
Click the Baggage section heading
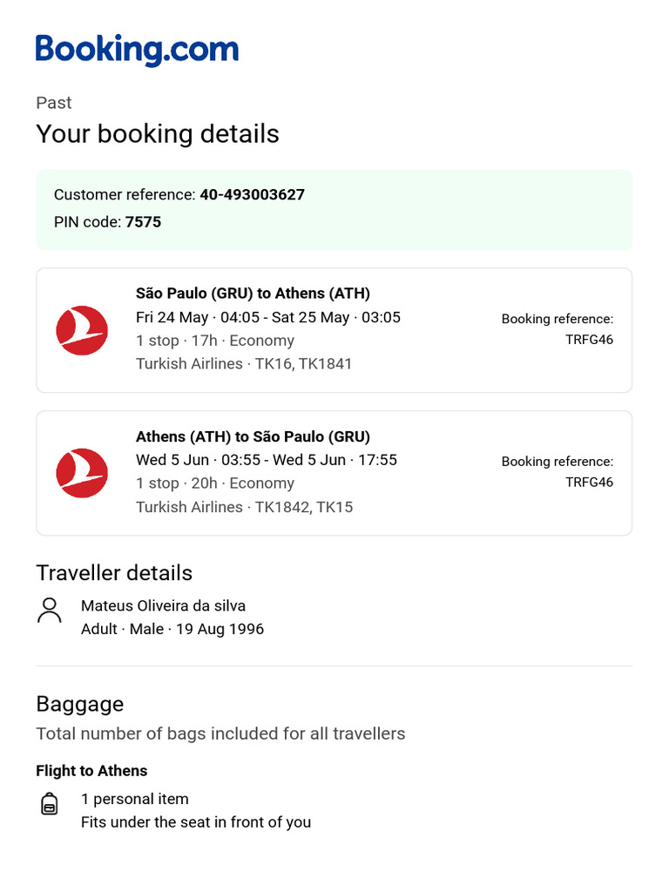point(80,704)
